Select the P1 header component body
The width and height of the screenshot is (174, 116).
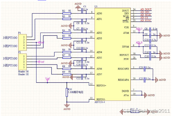[x=23, y=42]
